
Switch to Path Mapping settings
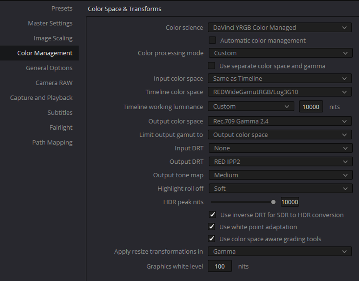52,143
